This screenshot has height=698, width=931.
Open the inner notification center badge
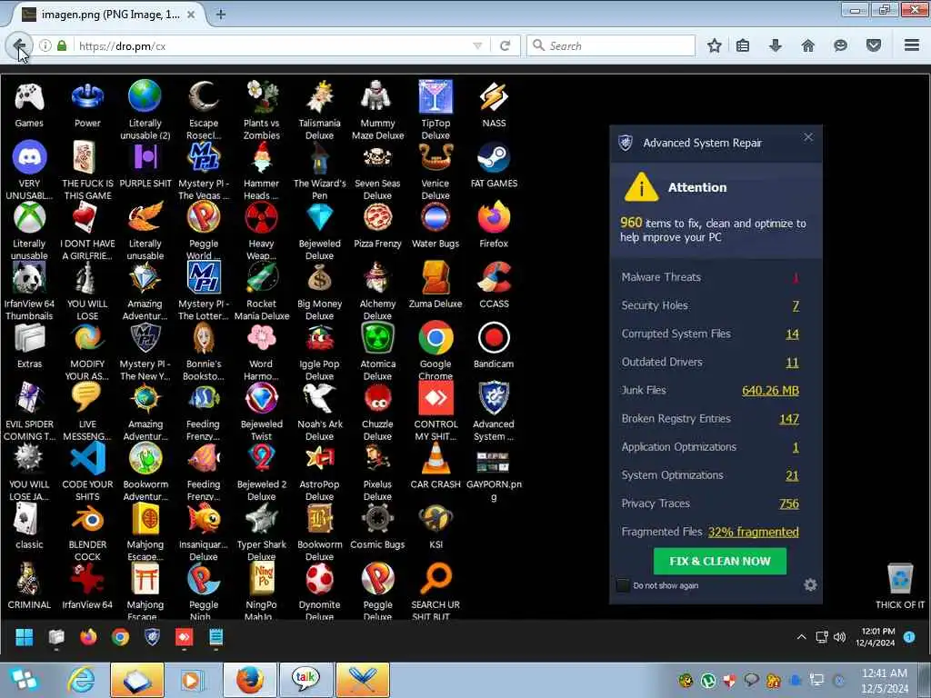pos(909,637)
